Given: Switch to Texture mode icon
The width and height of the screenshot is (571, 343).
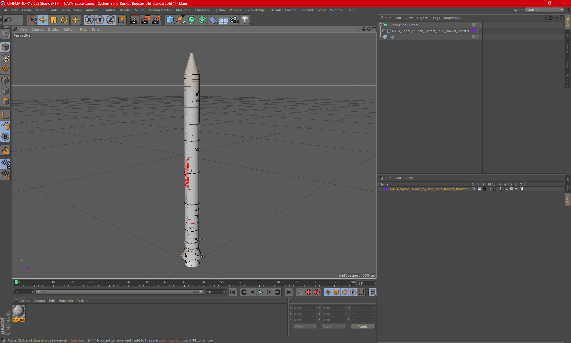Looking at the screenshot, I should (5, 58).
